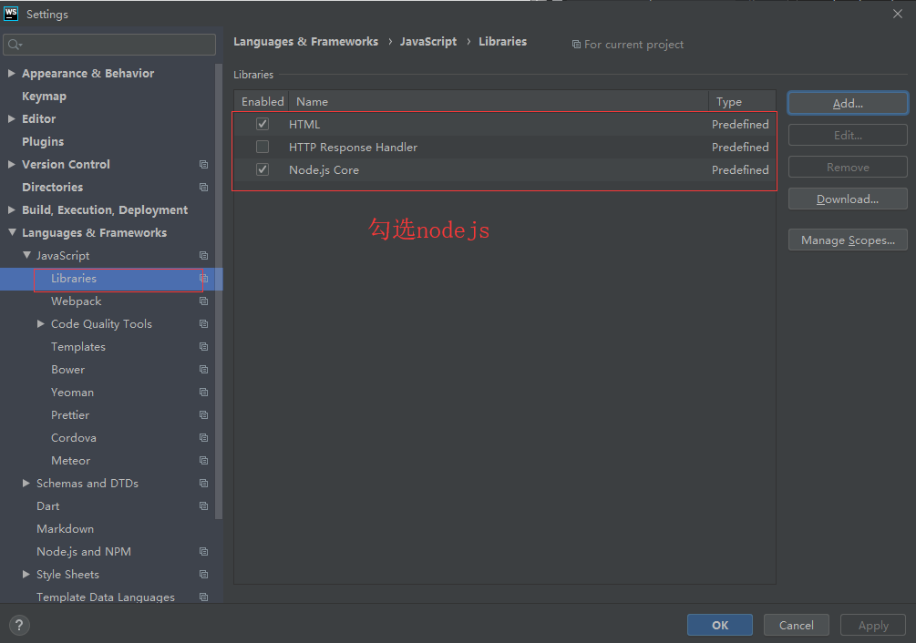Expand the Style Sheets node
The width and height of the screenshot is (916, 643).
[26, 574]
